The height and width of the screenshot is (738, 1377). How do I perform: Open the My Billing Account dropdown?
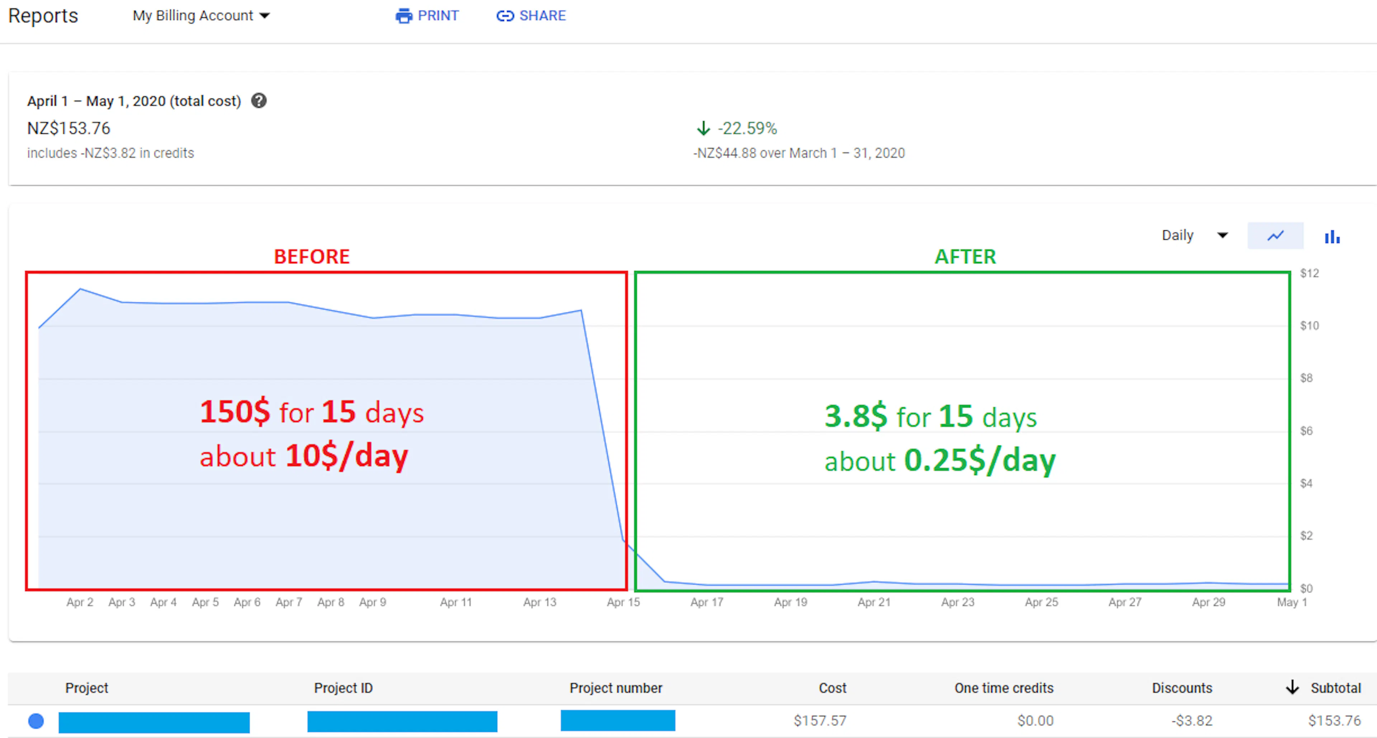click(201, 15)
